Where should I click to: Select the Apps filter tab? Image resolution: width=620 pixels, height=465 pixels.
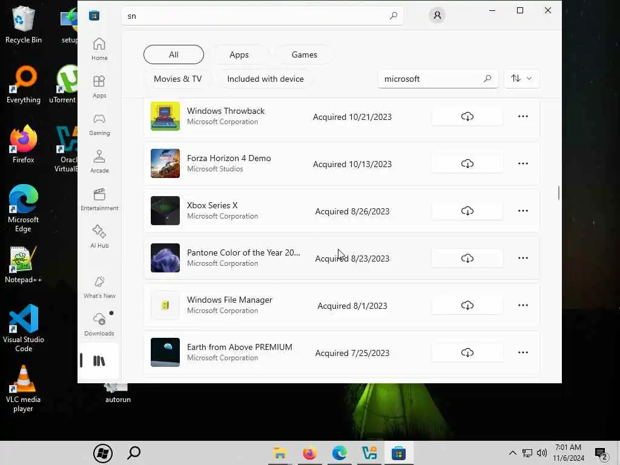point(239,54)
